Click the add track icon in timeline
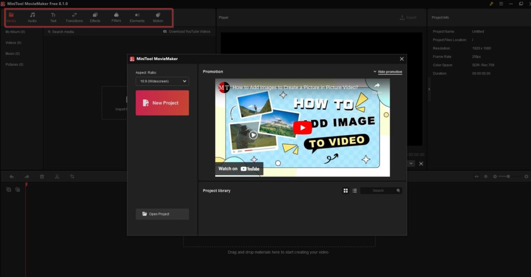531x277 pixels. [8, 189]
